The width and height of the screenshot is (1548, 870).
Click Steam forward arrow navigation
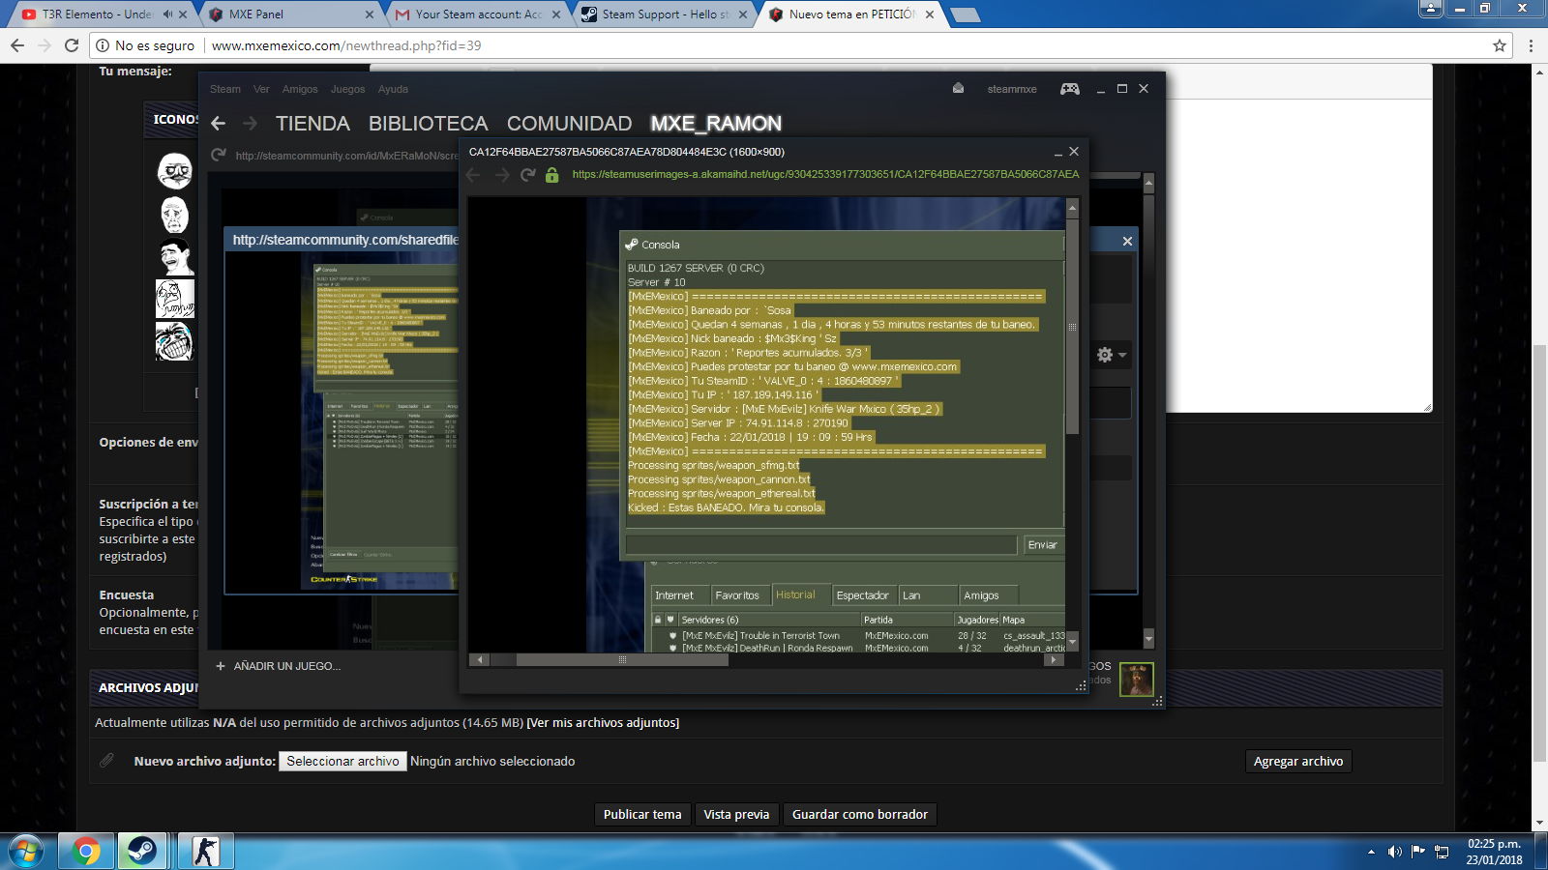click(251, 123)
